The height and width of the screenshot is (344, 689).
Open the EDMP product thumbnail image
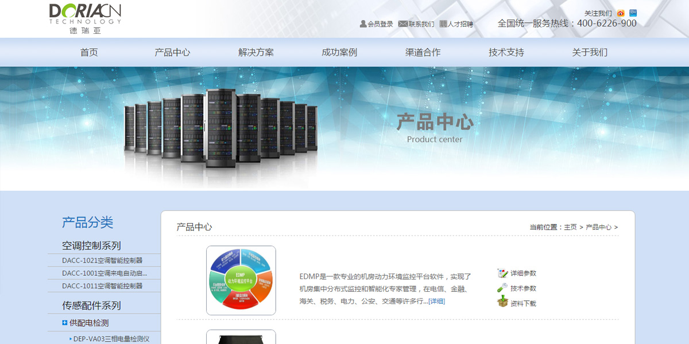[x=241, y=280]
